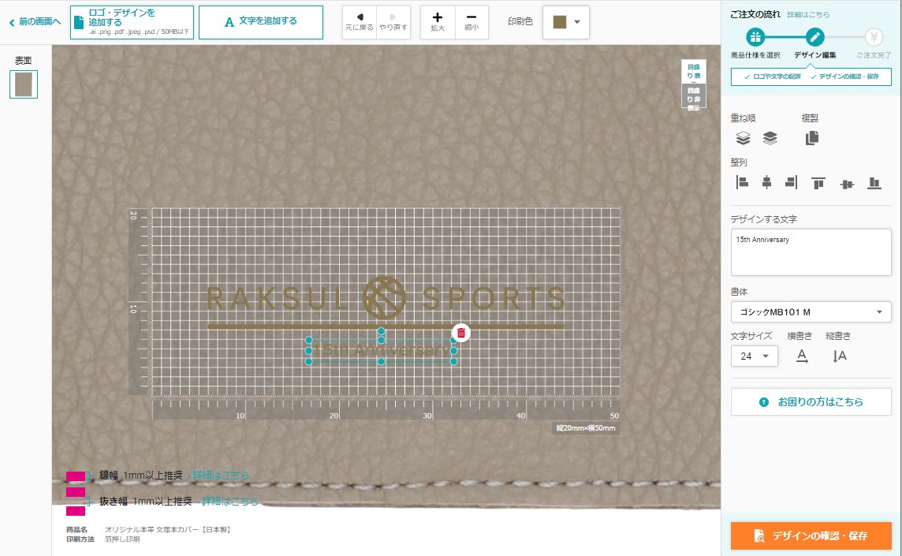Align selection to the bottom edge
The height and width of the screenshot is (556, 902).
point(874,183)
